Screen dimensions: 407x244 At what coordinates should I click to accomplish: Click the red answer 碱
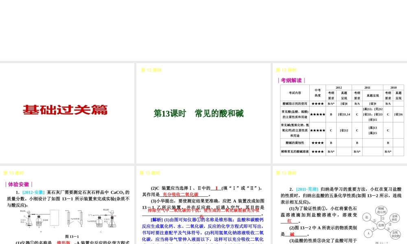(292, 234)
